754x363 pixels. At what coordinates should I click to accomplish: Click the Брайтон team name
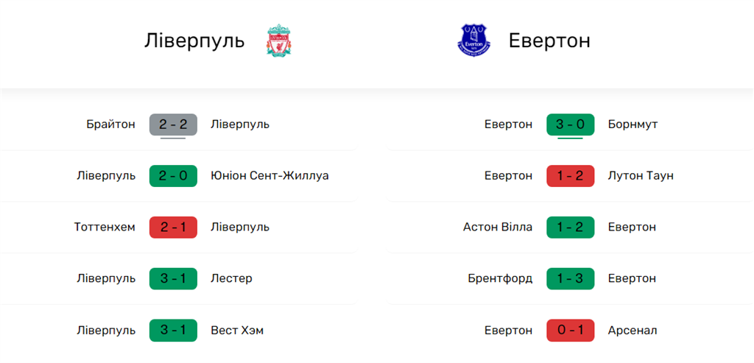110,124
